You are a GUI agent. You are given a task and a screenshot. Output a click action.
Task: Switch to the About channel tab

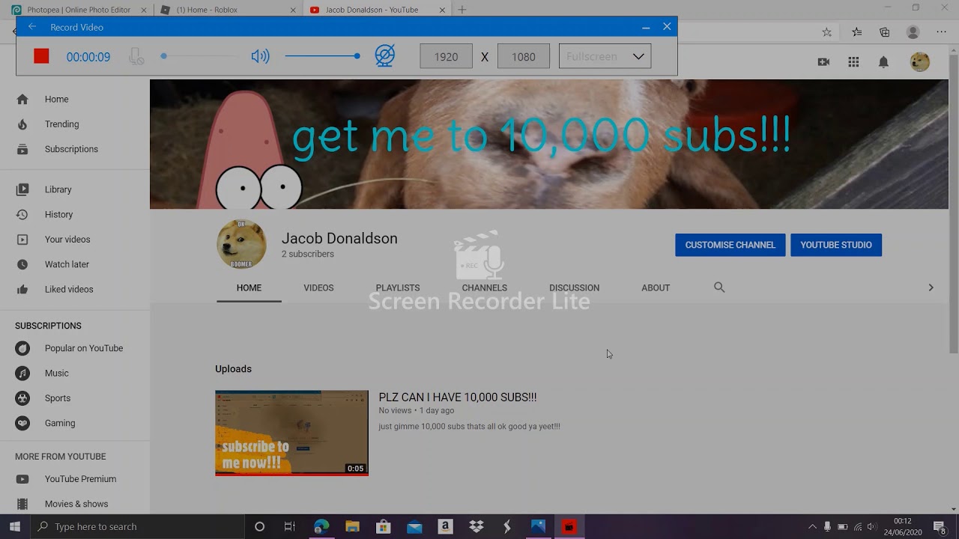pos(656,287)
